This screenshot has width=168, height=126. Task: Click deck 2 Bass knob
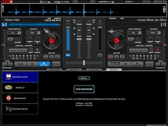pos(89,34)
